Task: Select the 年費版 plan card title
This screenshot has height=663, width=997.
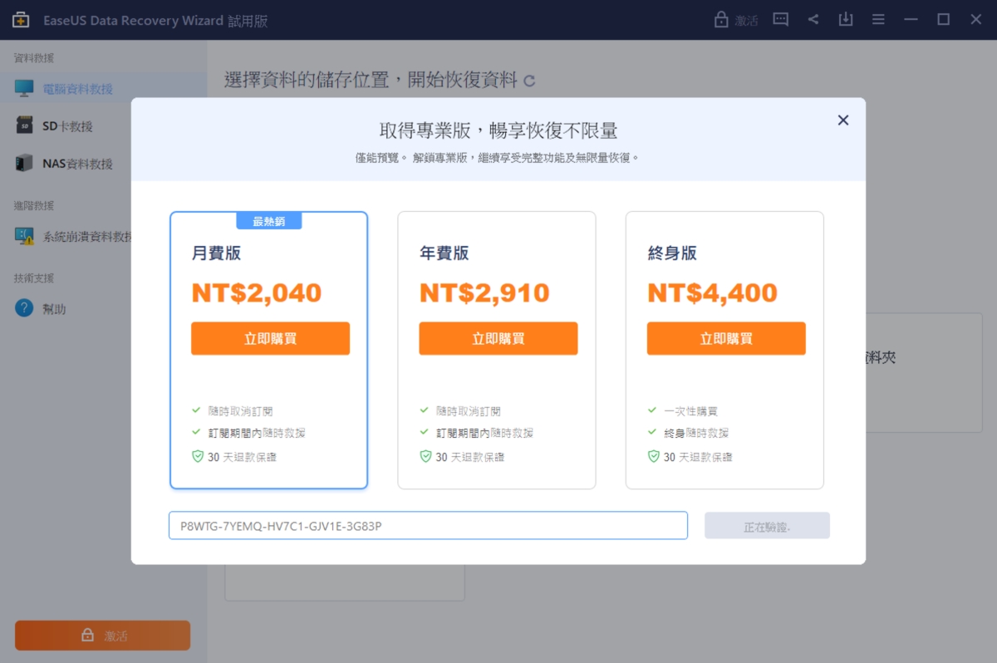Action: tap(444, 253)
